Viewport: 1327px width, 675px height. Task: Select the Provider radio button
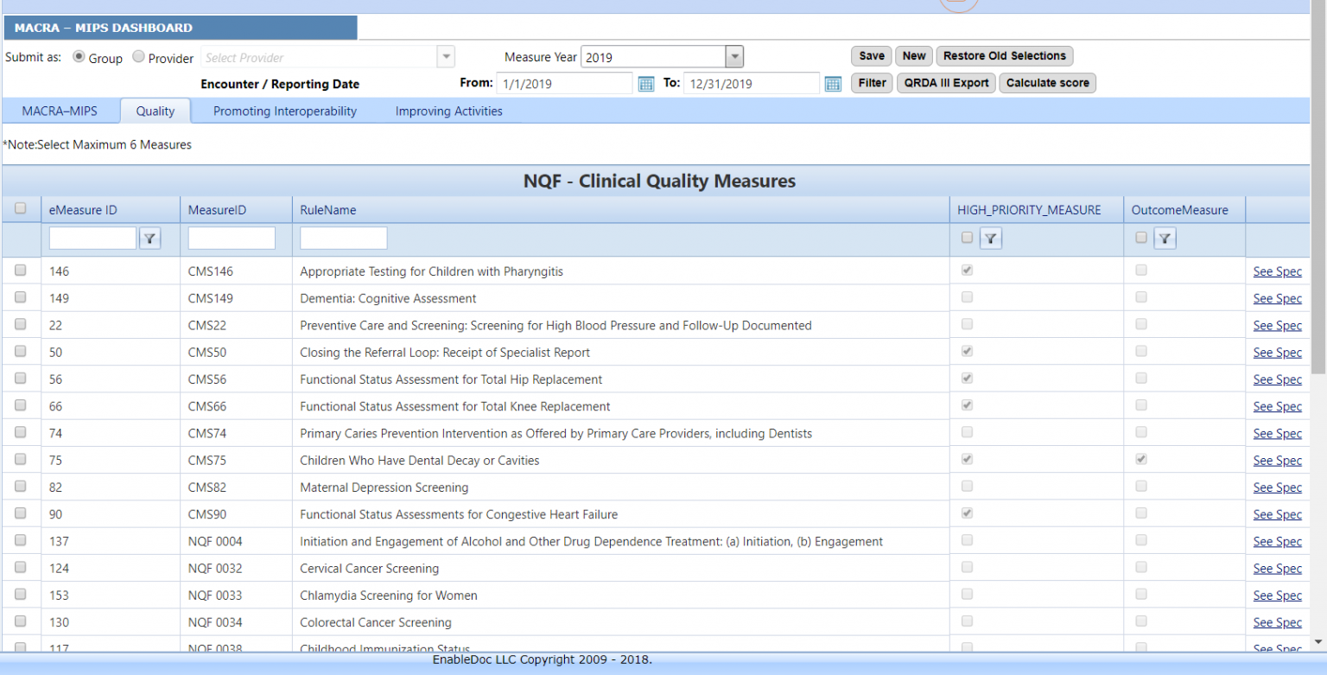pos(138,57)
